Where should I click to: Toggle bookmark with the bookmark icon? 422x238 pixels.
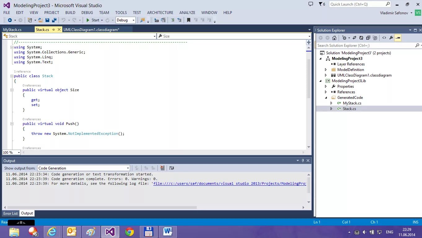188,20
